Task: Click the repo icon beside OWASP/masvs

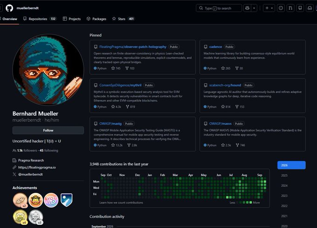Action: click(x=206, y=124)
